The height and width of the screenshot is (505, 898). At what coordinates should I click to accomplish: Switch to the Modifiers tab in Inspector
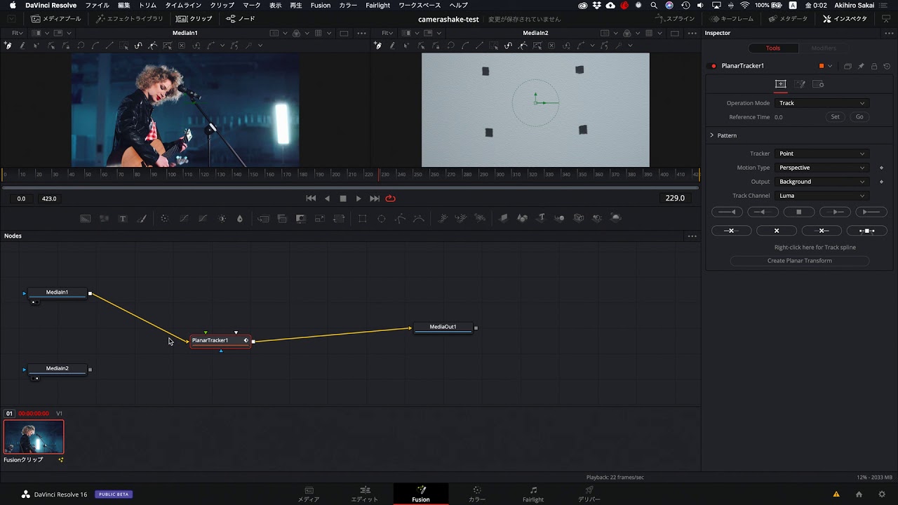pos(823,48)
